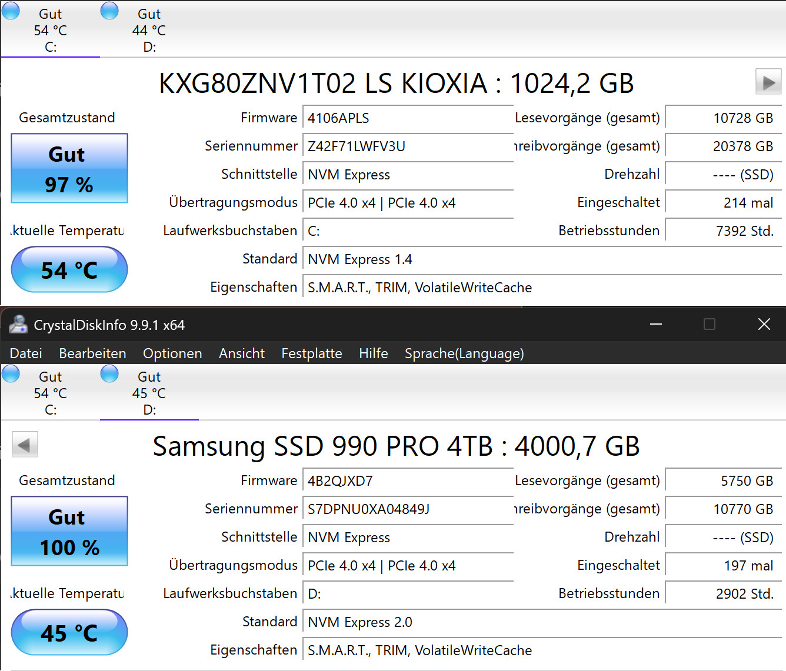
Task: Click blue status orb for C: in upper window
Action: click(11, 10)
